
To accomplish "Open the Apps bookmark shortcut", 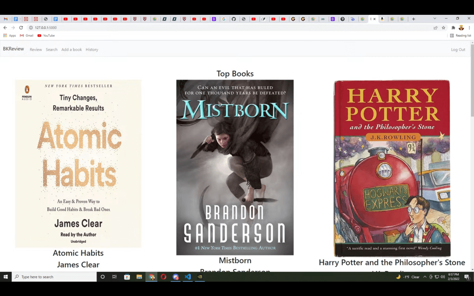I will 9,36.
